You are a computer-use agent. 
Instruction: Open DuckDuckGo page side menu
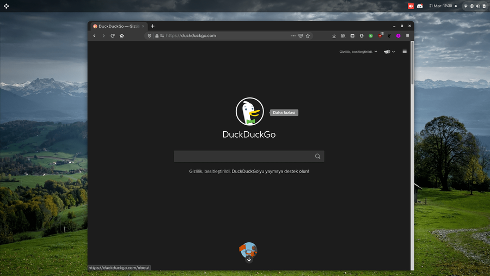(x=405, y=51)
